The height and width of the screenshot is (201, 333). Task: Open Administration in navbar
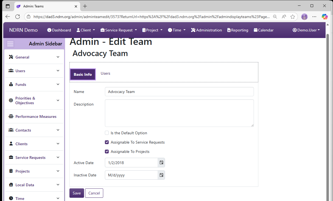pyautogui.click(x=206, y=30)
